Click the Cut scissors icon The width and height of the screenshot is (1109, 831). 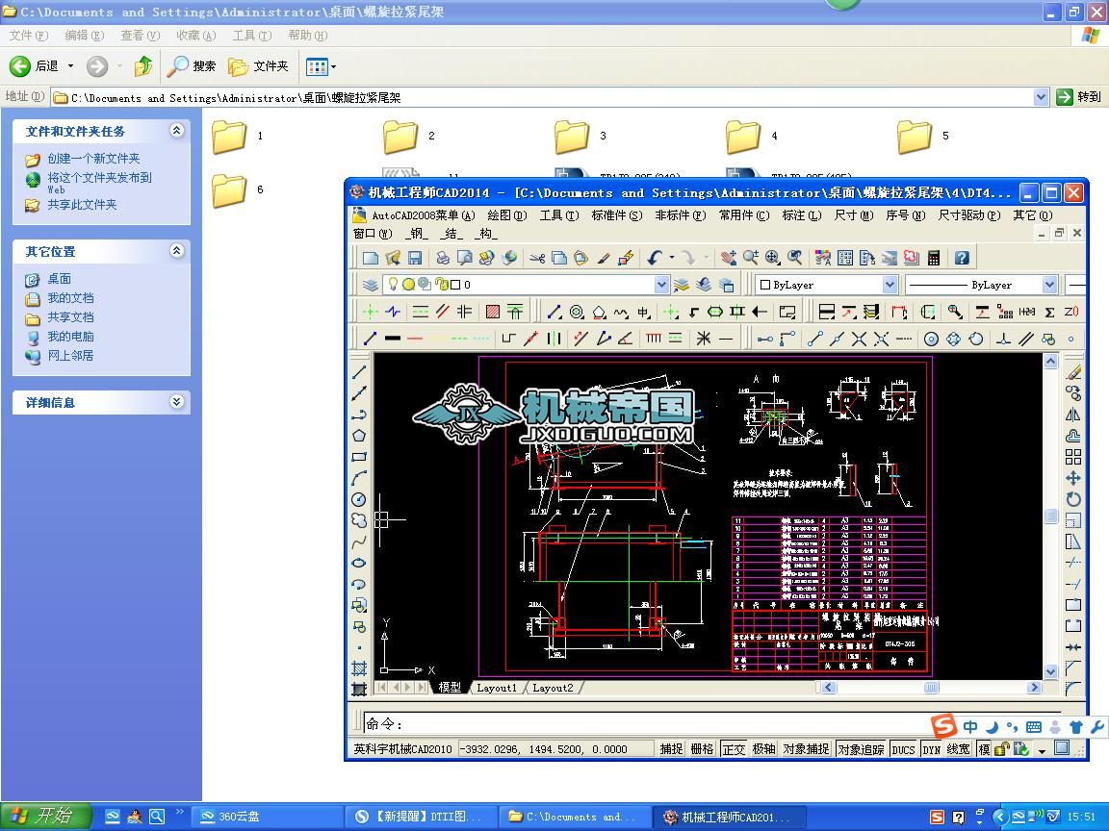(x=537, y=258)
